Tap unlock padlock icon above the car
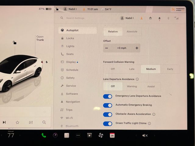Viewport: 195px width, 146px height. pos(15,43)
